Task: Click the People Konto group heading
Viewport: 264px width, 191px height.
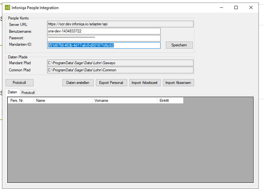Action: pyautogui.click(x=18, y=18)
